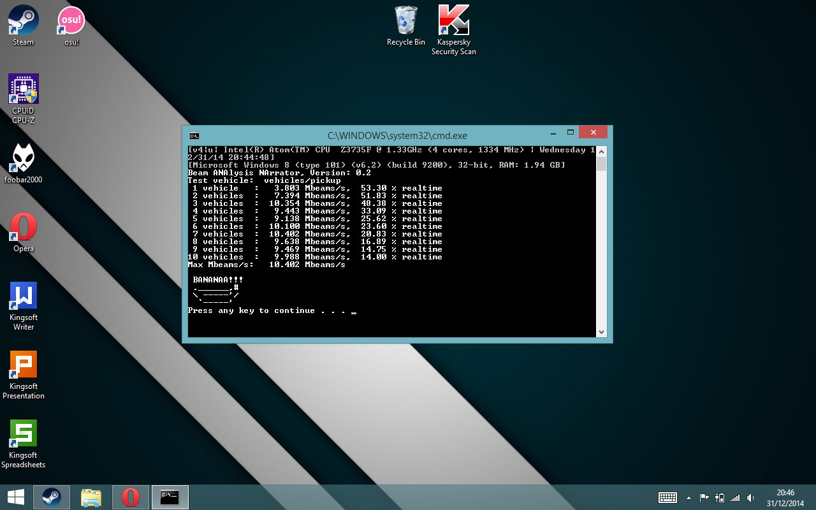Click the foobar2000 desktop icon
The width and height of the screenshot is (816, 510).
click(x=24, y=158)
